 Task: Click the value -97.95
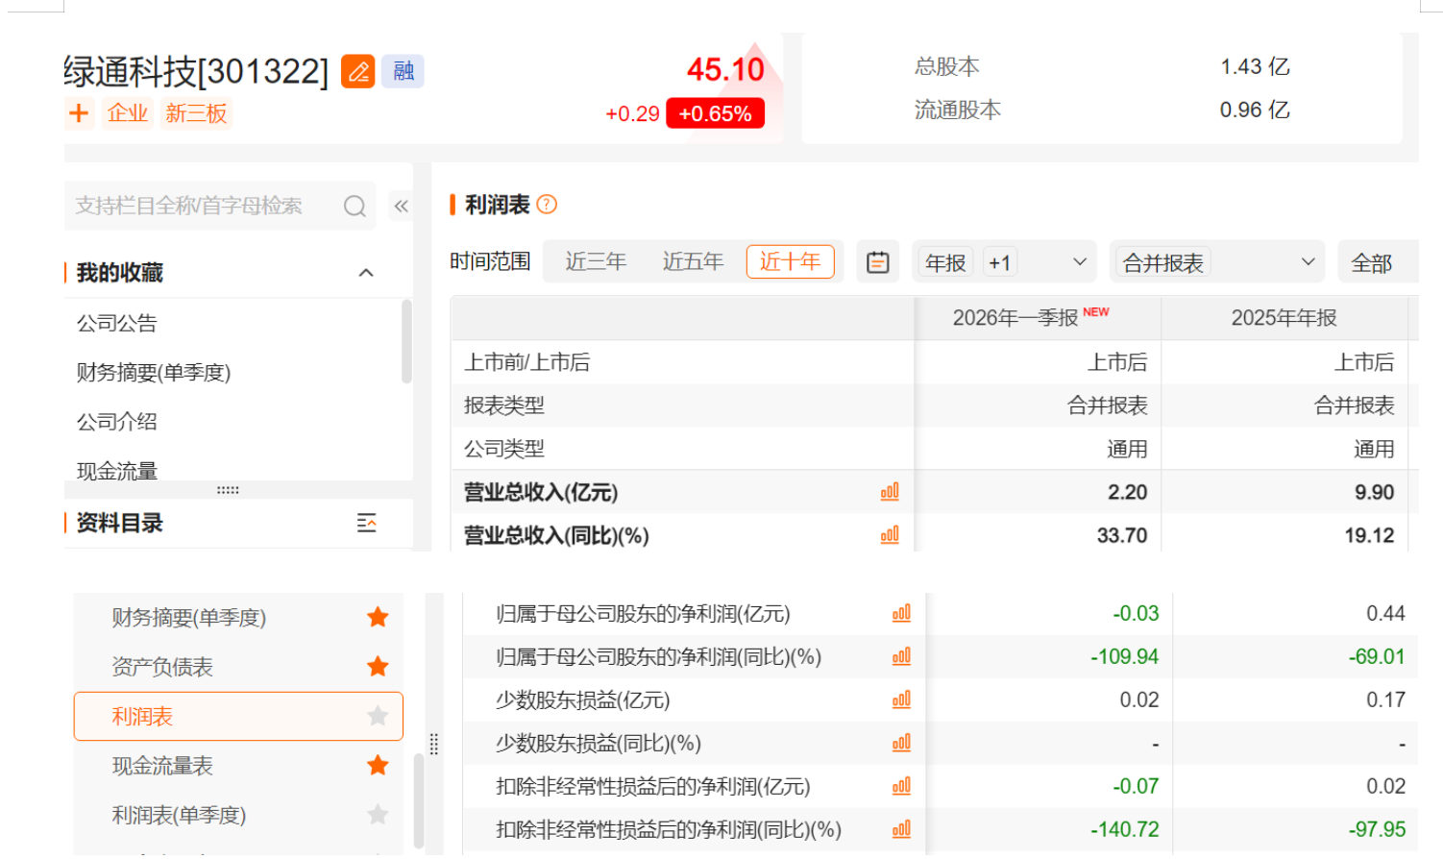pyautogui.click(x=1377, y=829)
